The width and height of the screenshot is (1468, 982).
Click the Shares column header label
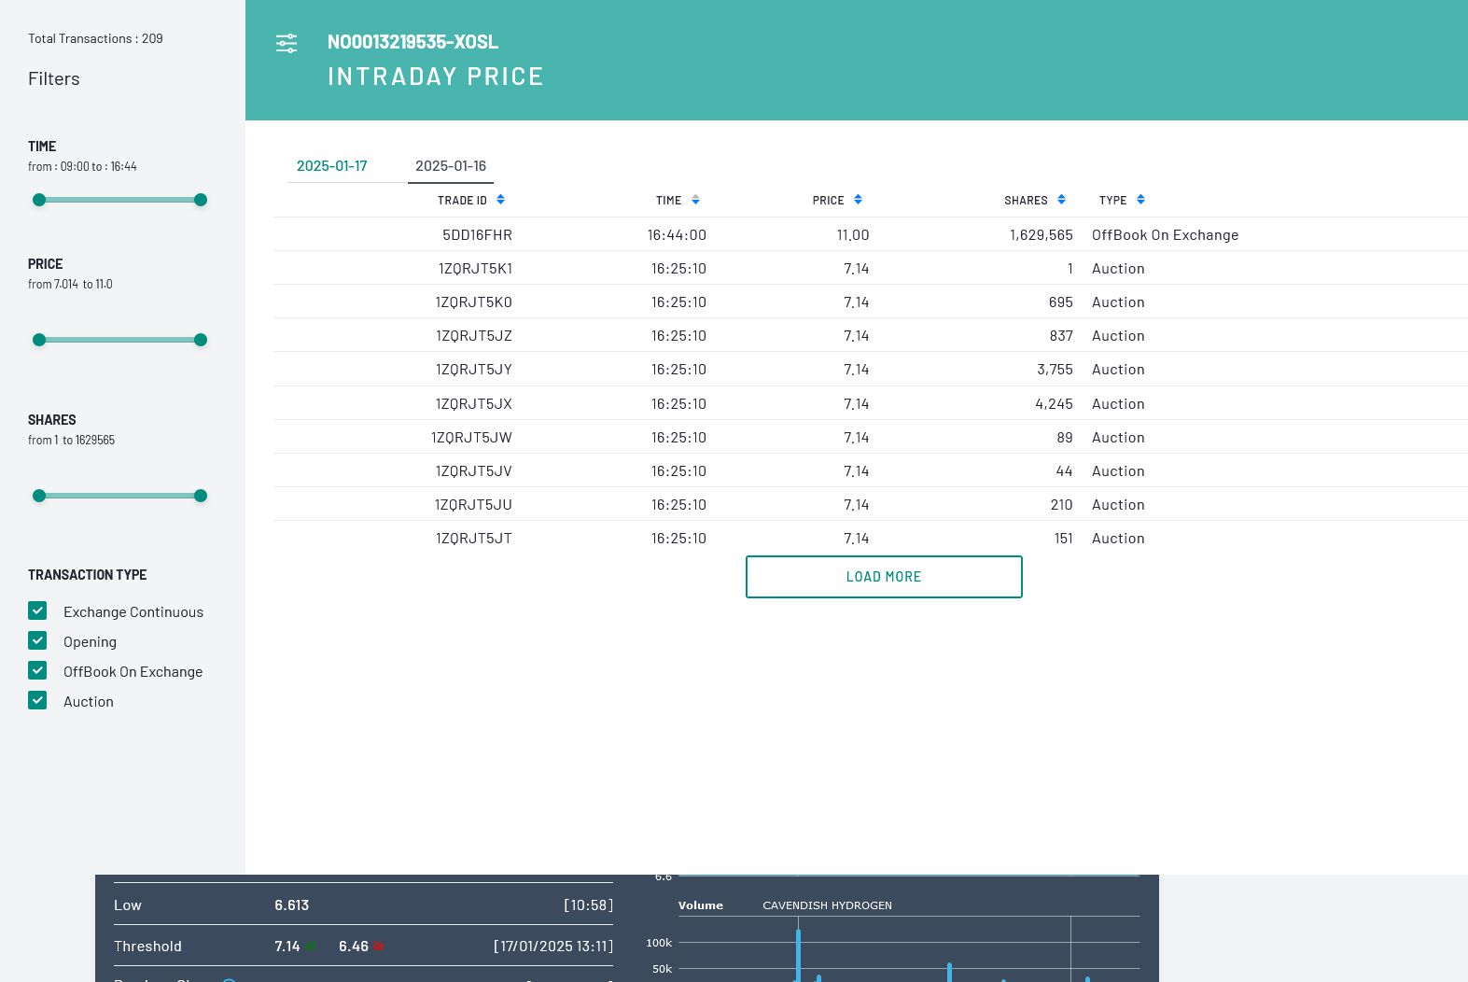point(1026,201)
